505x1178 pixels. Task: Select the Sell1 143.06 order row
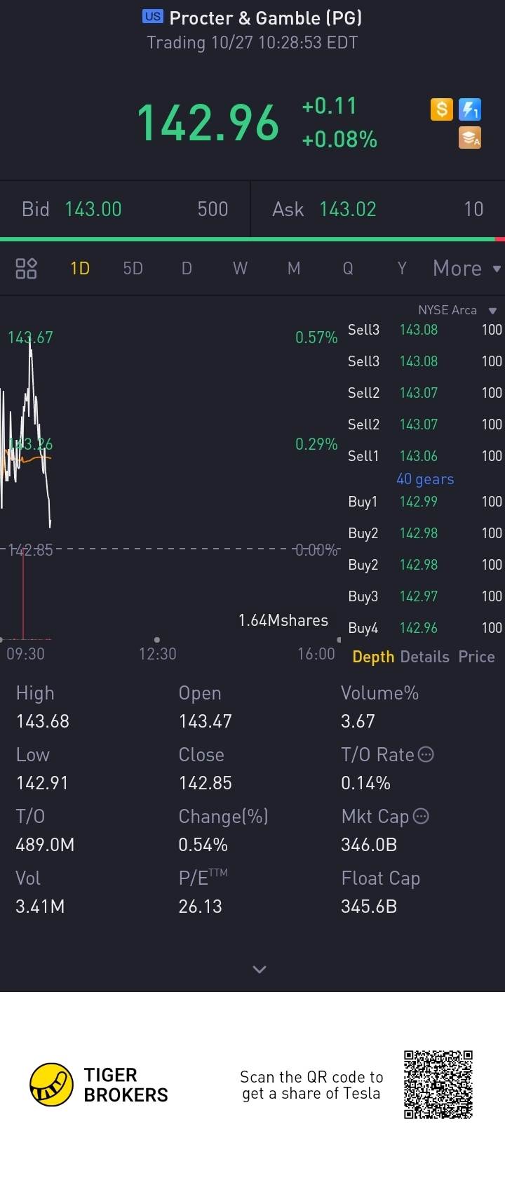pyautogui.click(x=425, y=456)
